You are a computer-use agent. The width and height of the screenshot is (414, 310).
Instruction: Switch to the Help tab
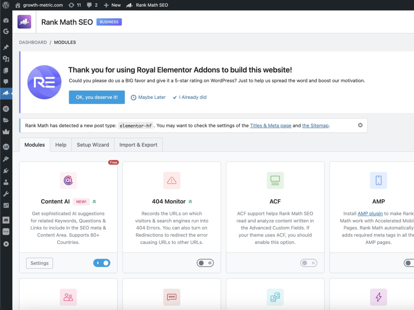click(x=61, y=145)
